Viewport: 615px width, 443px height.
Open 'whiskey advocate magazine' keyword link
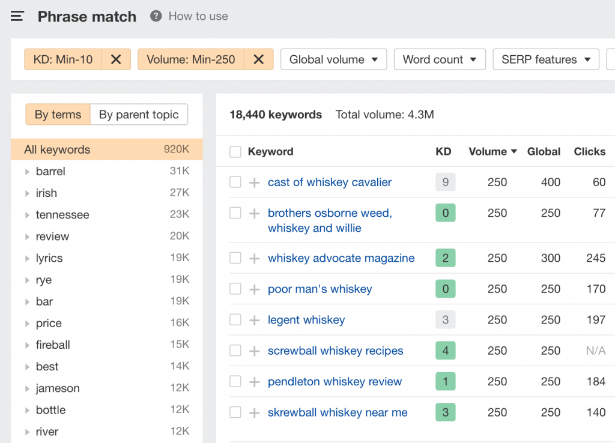[x=341, y=258]
